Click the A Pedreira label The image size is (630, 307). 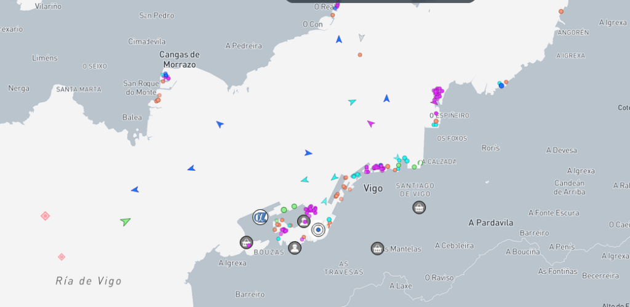point(244,45)
